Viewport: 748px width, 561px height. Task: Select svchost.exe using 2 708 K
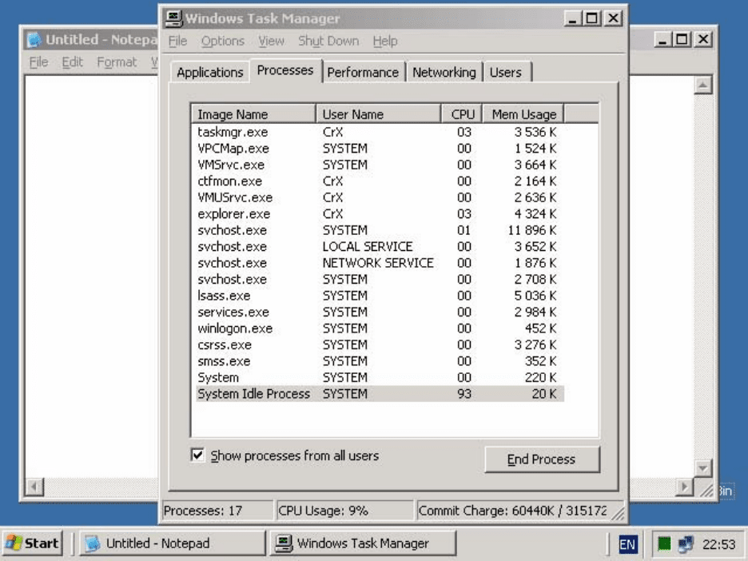(380, 279)
